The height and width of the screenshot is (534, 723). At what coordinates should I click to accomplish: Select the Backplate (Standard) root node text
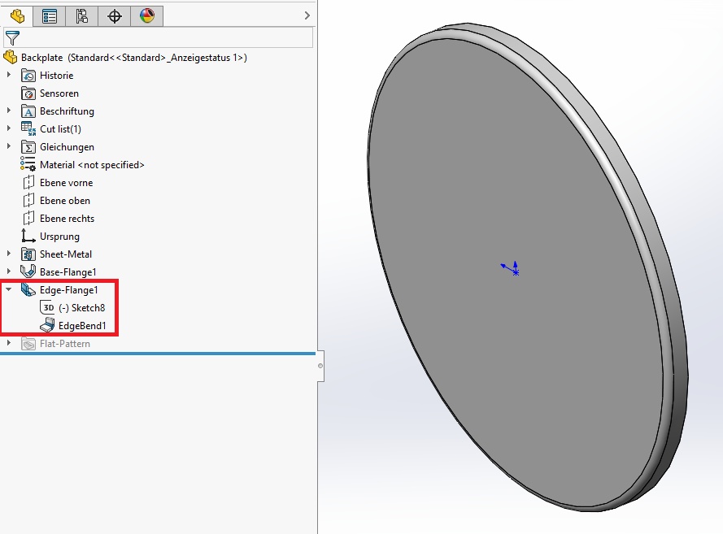click(x=134, y=58)
